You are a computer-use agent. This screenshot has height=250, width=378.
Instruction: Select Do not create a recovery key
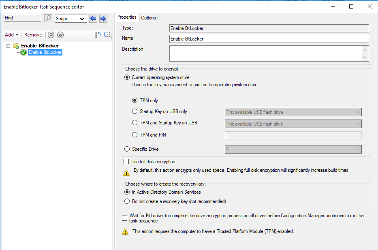[128, 201]
